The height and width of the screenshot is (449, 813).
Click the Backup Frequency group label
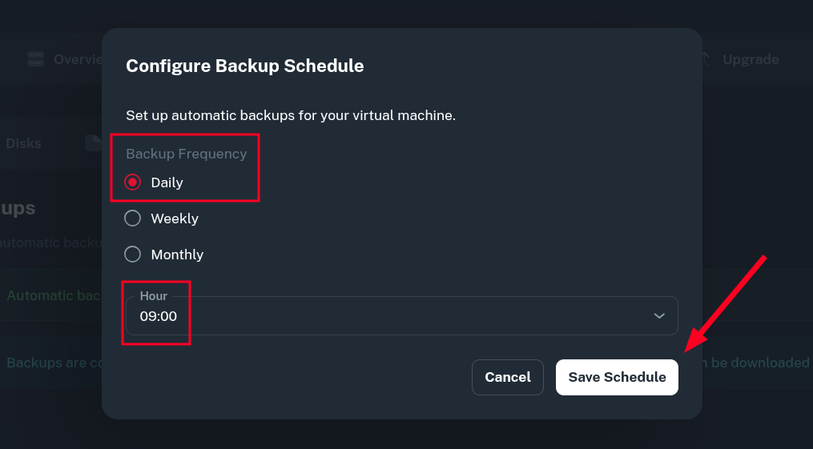click(x=186, y=154)
